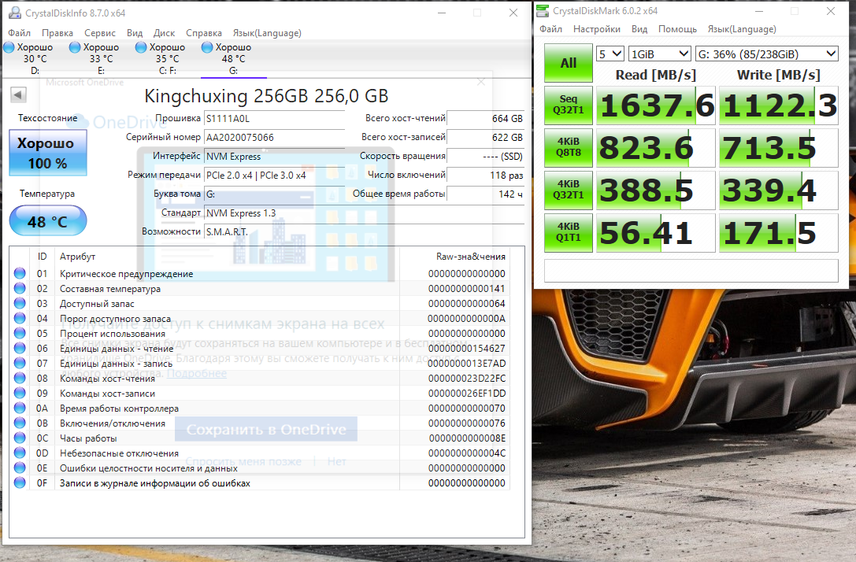Image resolution: width=856 pixels, height=562 pixels.
Task: Click the 4KiB Q1T1 write result 171.5
Action: click(779, 233)
